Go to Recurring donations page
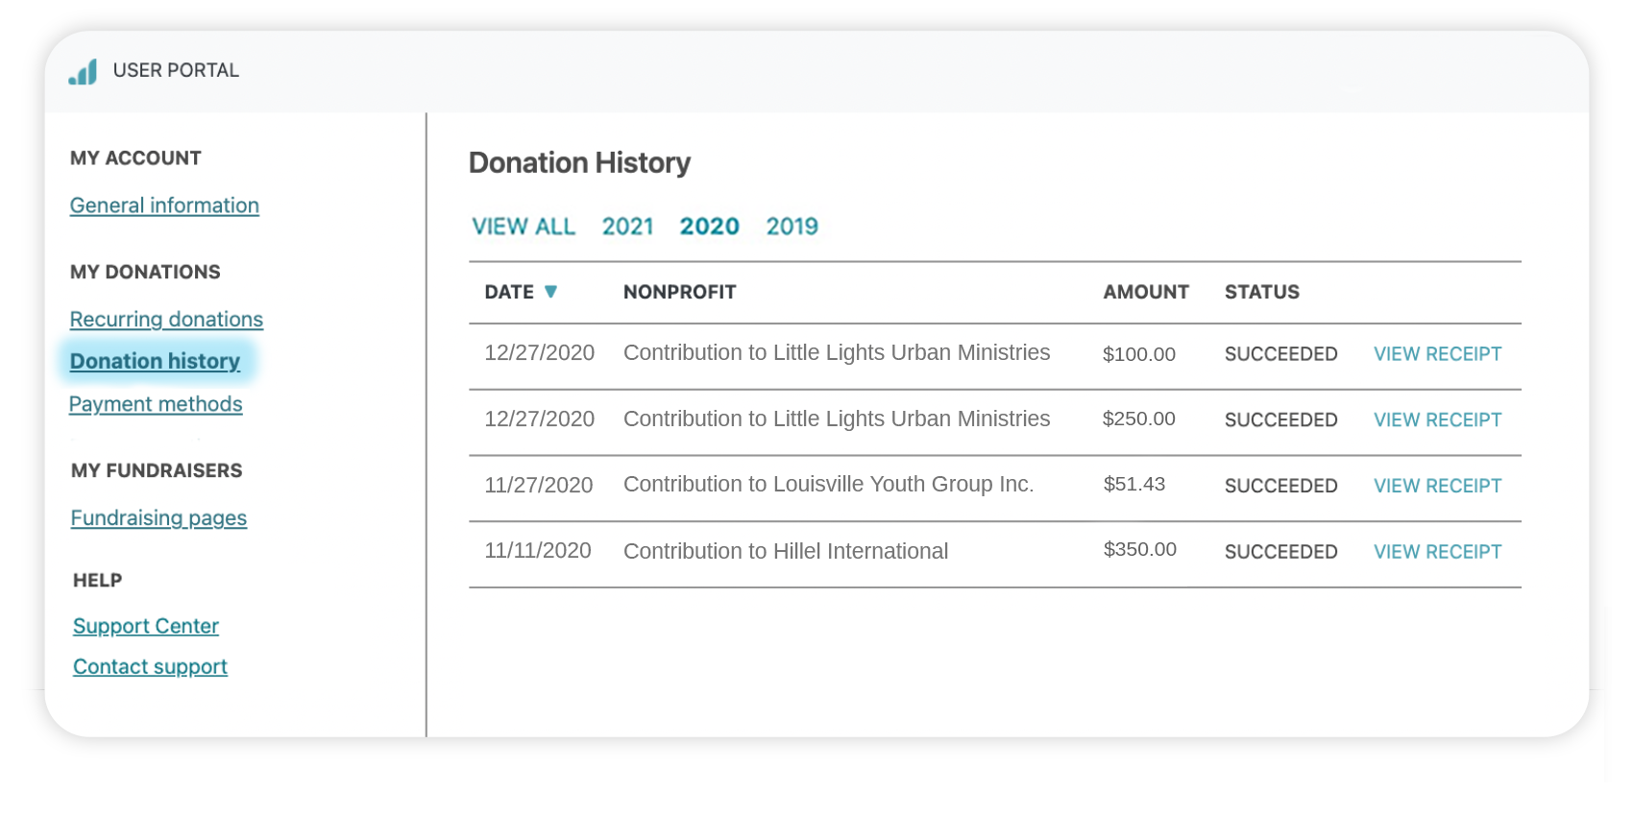Viewport: 1633px width, 814px height. [166, 320]
